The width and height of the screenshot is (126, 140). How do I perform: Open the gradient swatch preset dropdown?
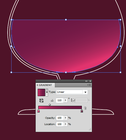[x=47, y=93]
